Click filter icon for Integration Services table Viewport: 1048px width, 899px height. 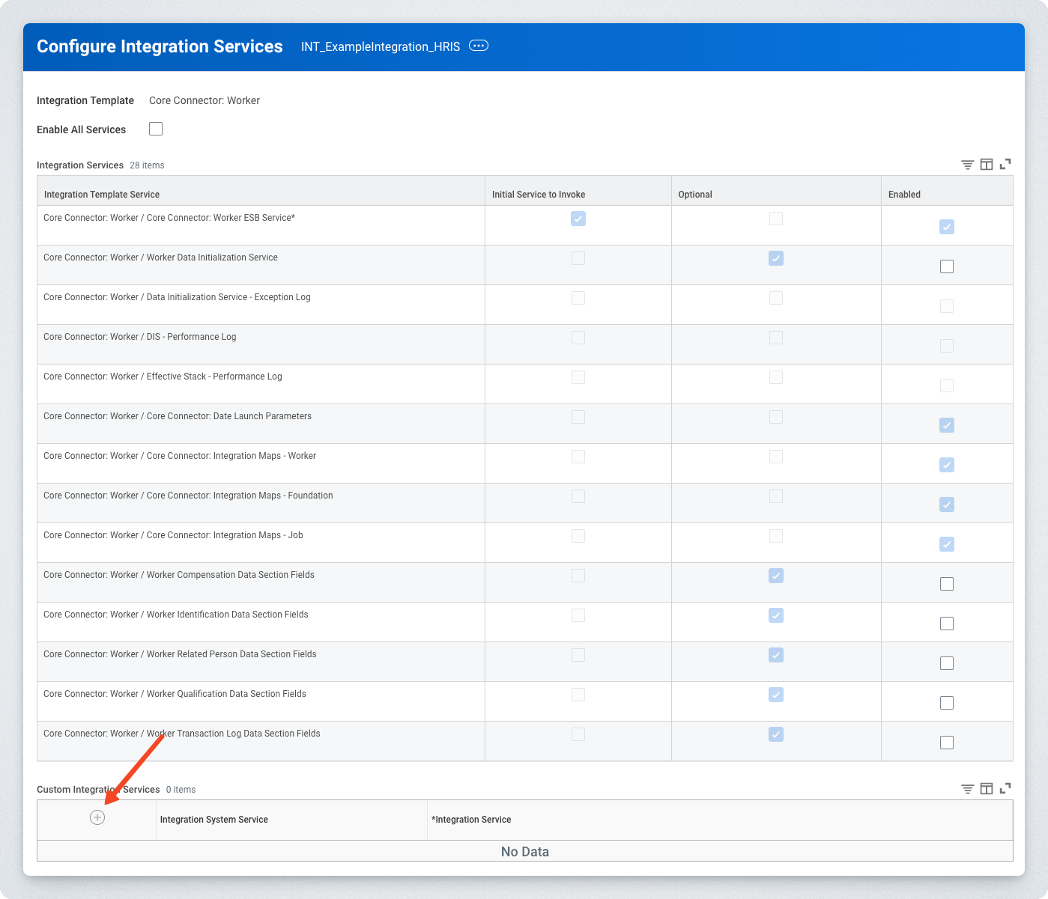[x=967, y=165]
